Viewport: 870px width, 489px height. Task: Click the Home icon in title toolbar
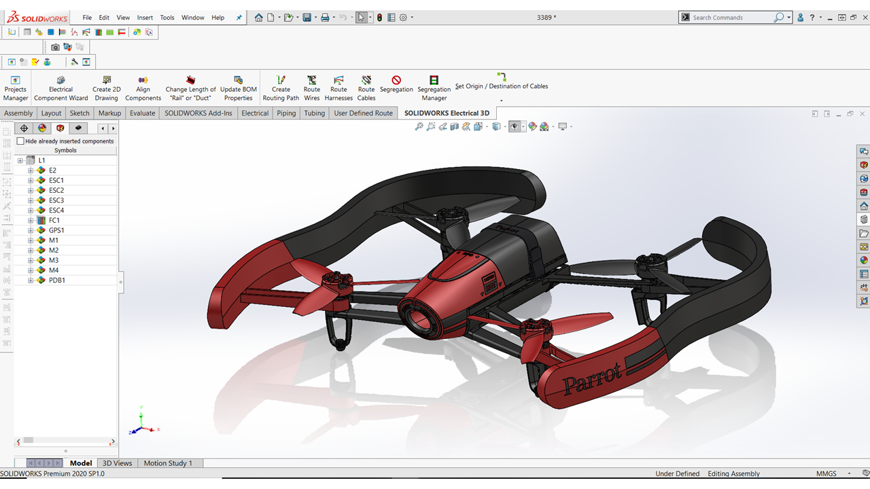258,18
